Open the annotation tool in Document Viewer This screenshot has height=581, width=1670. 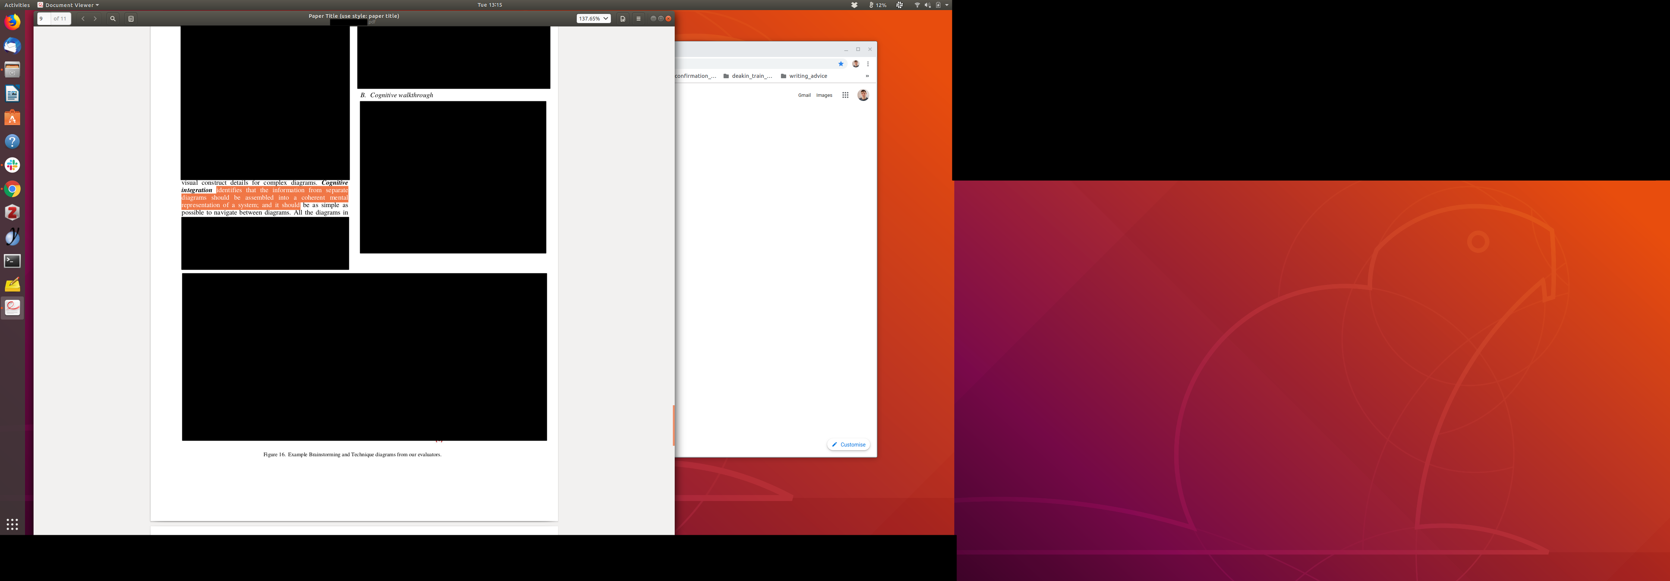click(131, 19)
